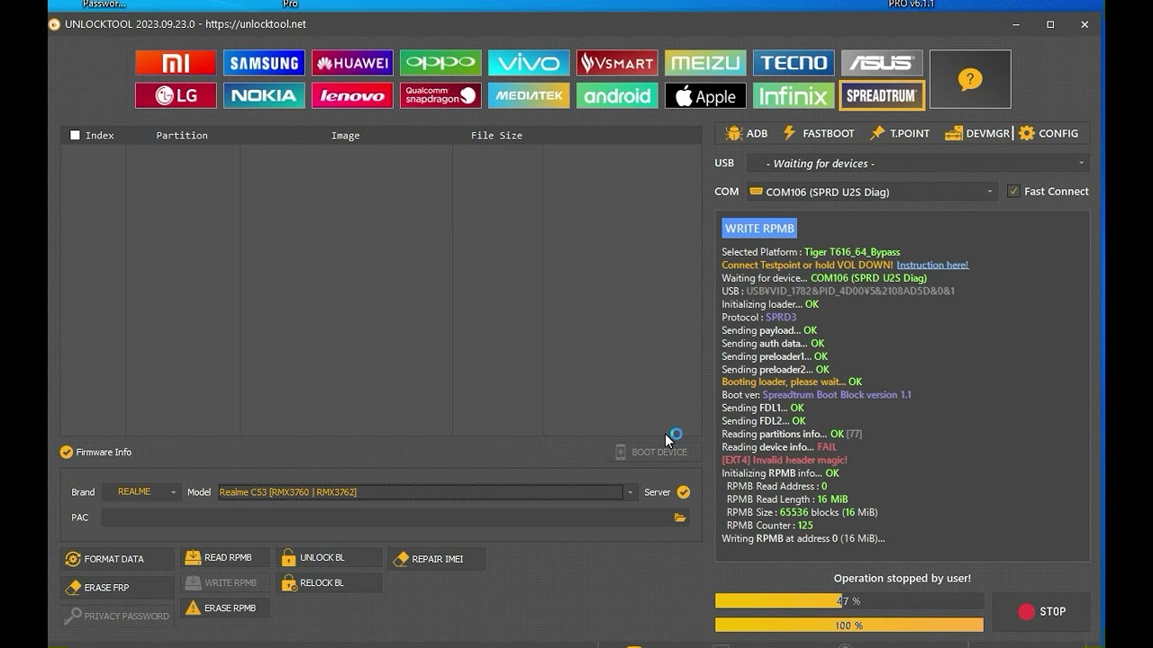This screenshot has width=1153, height=648.
Task: Choose the Nokia brand tile
Action: point(264,95)
